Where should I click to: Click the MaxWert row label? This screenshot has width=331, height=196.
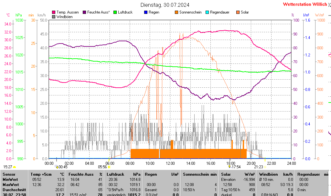11,185
